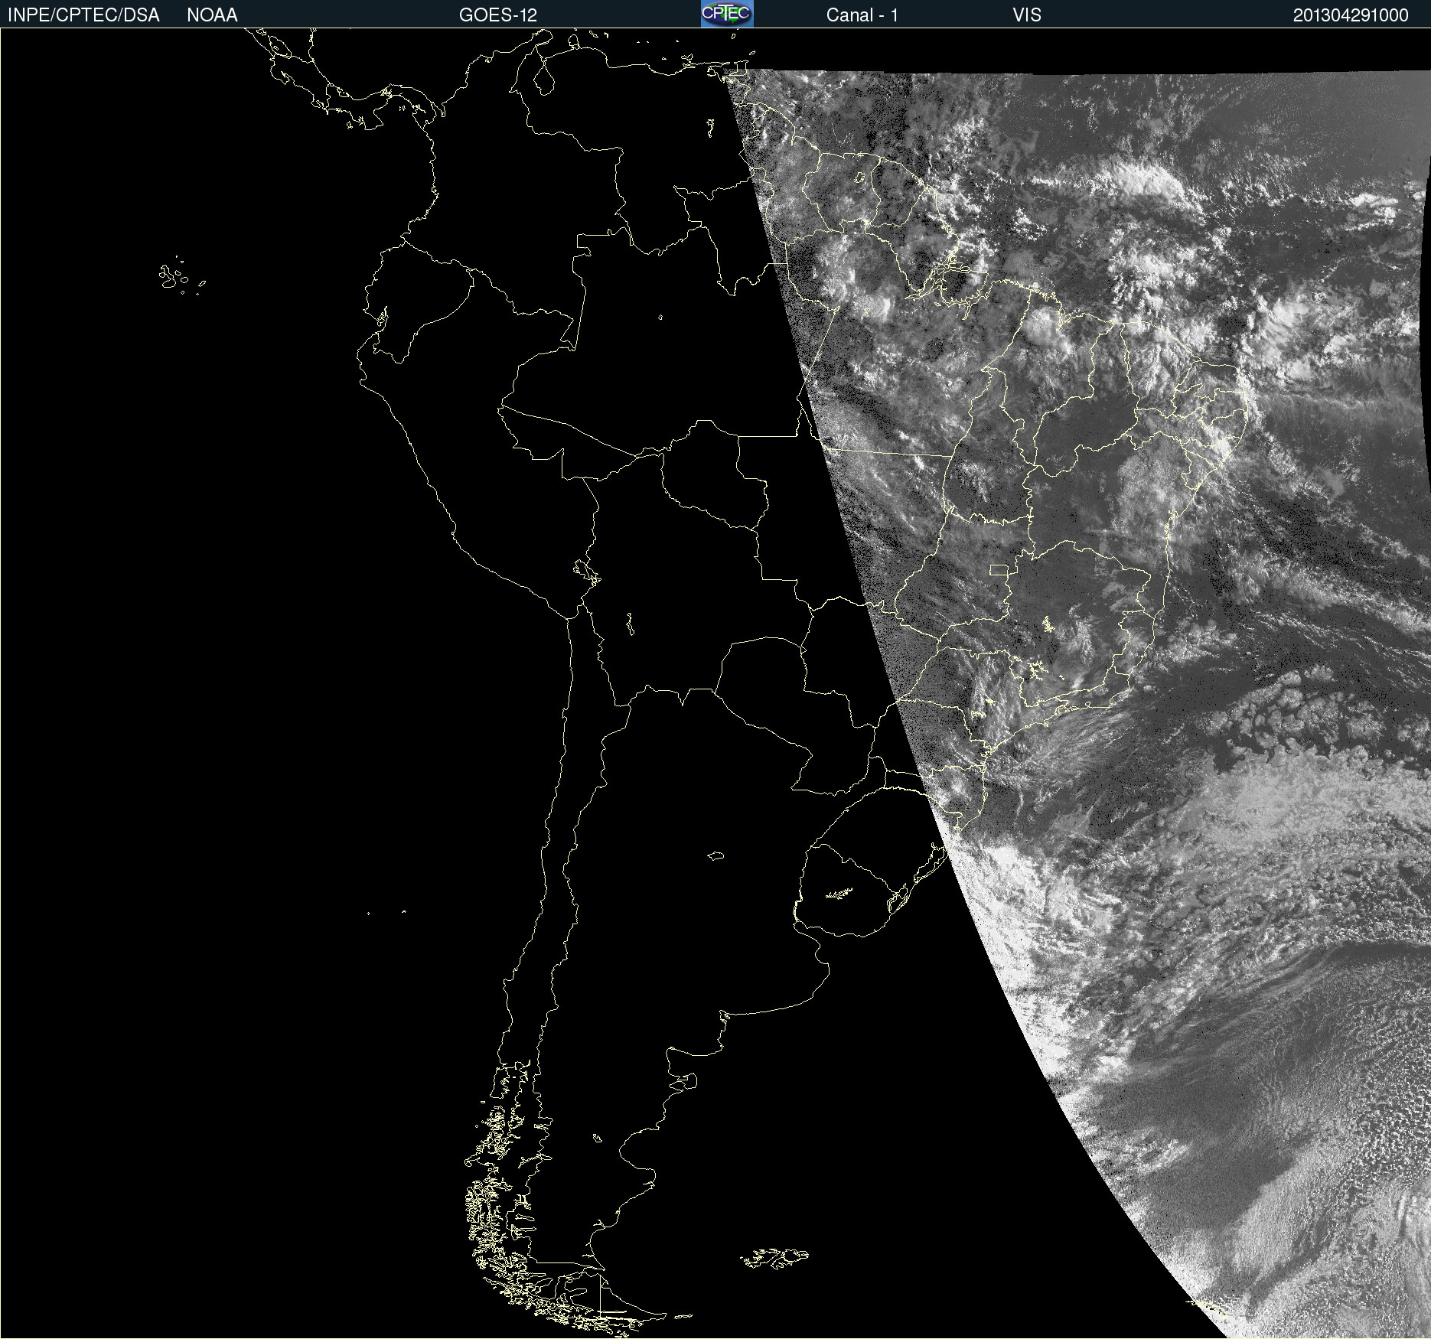This screenshot has height=1339, width=1431.
Task: Click the NOAA label in the header
Action: coord(212,15)
